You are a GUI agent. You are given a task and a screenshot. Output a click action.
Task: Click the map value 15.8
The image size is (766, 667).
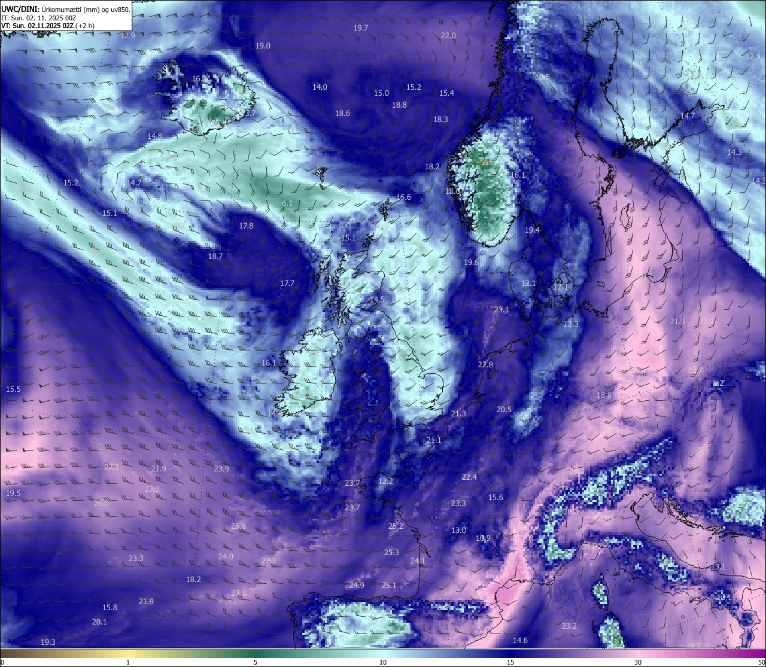click(110, 608)
